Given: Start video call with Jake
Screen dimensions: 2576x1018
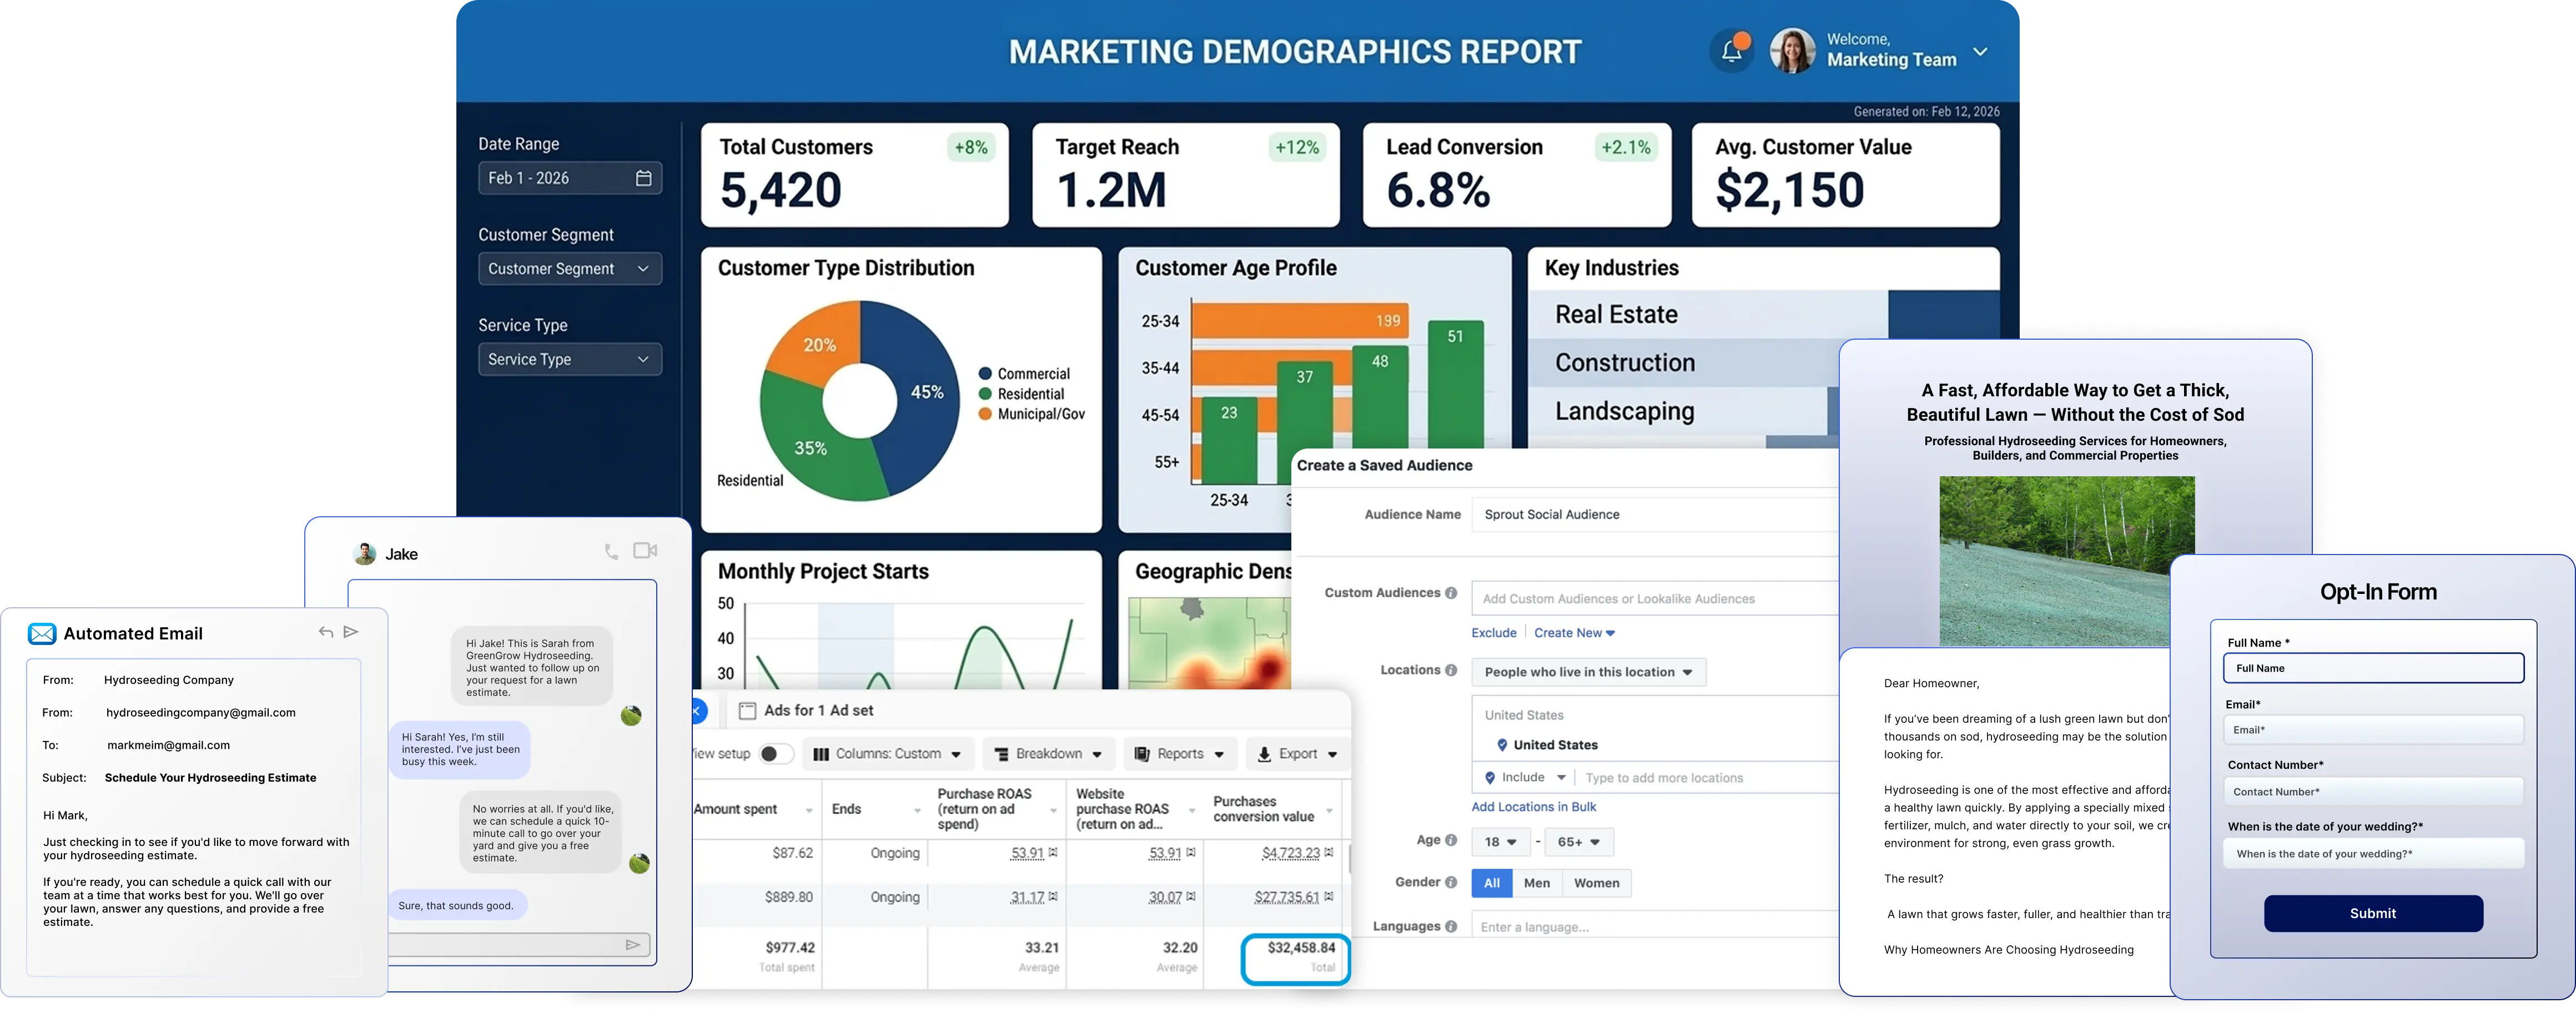Looking at the screenshot, I should [645, 550].
